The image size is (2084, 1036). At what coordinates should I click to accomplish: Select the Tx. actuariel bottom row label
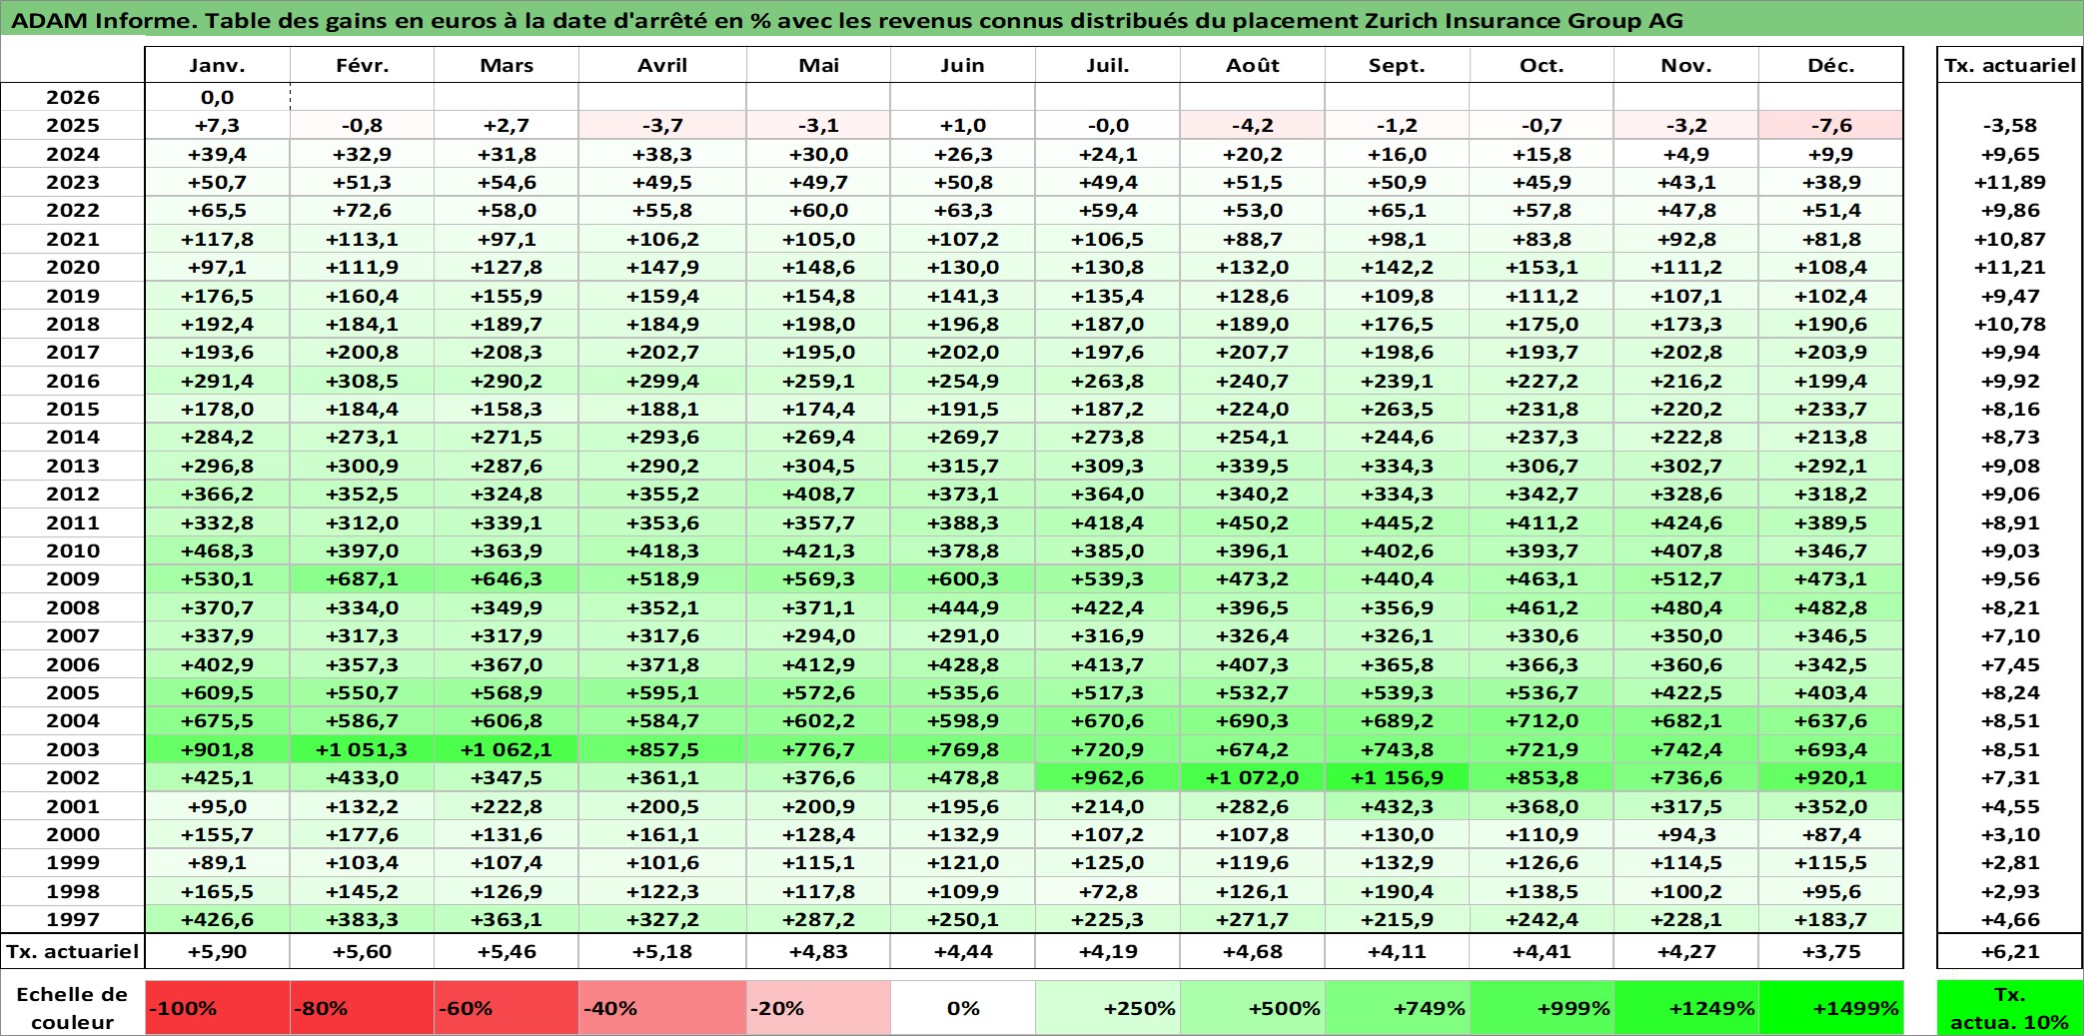click(73, 951)
